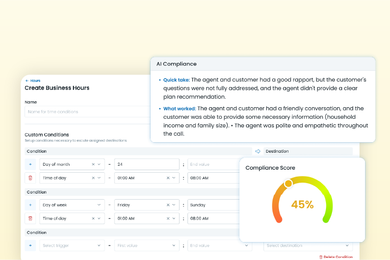Image resolution: width=390 pixels, height=260 pixels.
Task: Open the First value dropdown
Action: point(146,246)
